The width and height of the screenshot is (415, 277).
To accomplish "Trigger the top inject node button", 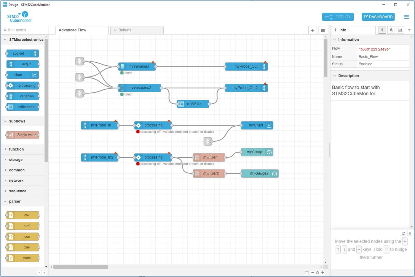I will pyautogui.click(x=79, y=61).
